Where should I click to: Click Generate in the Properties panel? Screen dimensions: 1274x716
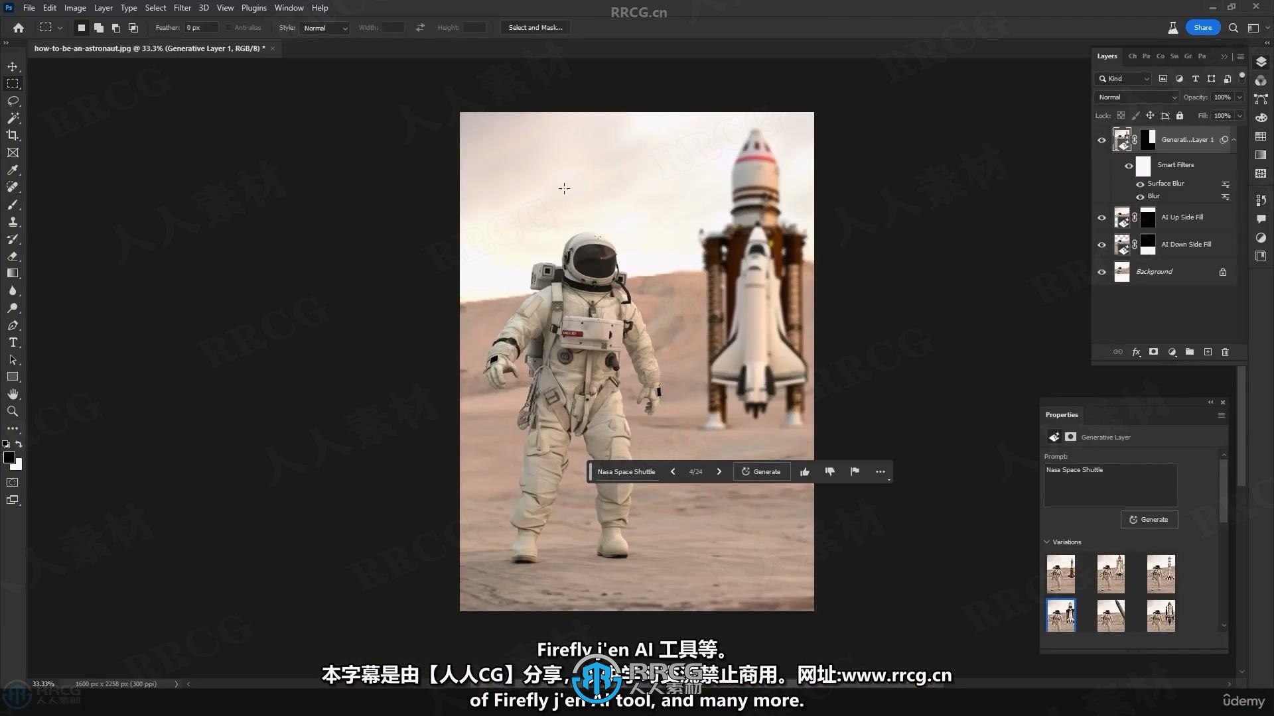1149,519
